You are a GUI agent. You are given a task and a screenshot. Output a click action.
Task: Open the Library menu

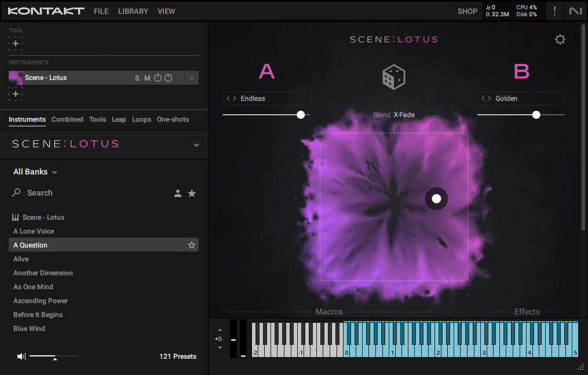(133, 11)
